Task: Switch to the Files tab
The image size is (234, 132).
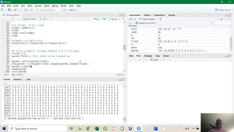Action: (x=131, y=56)
